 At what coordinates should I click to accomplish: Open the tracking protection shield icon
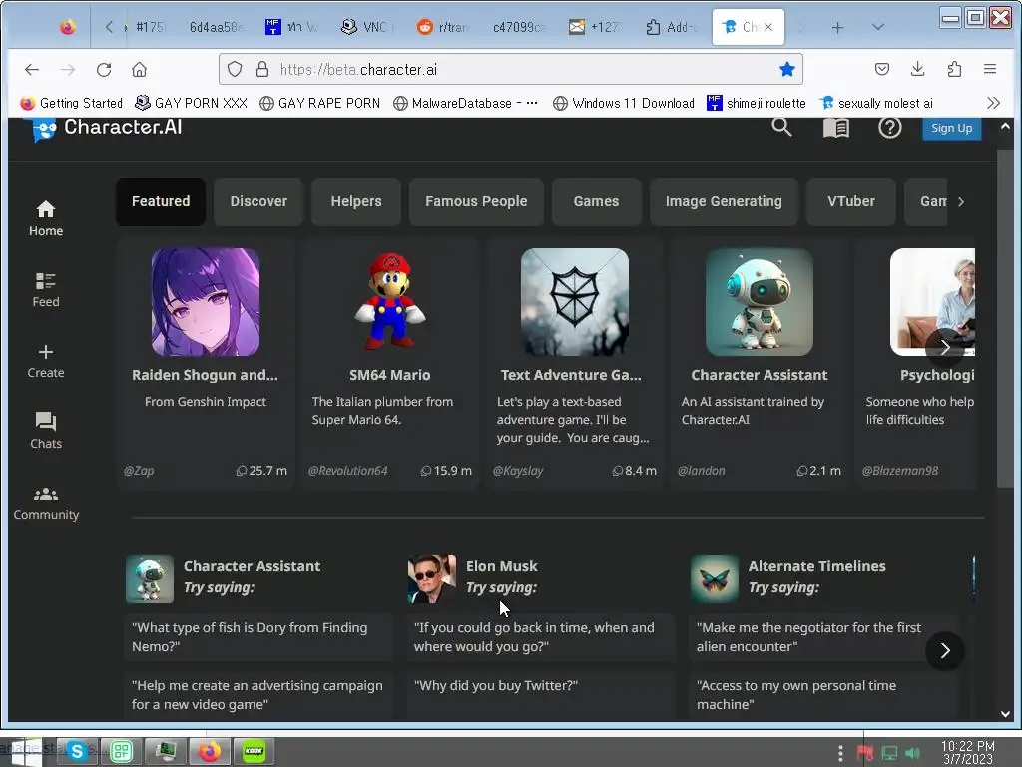point(235,69)
